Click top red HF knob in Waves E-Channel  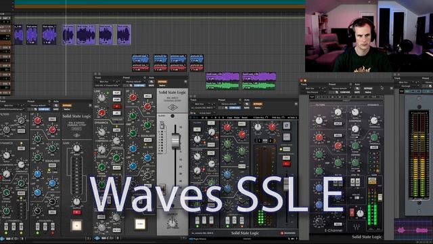point(319,137)
